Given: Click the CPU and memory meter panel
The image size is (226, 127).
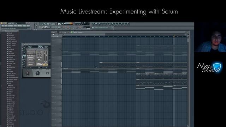Looking at the screenshot, I should (x=82, y=24).
